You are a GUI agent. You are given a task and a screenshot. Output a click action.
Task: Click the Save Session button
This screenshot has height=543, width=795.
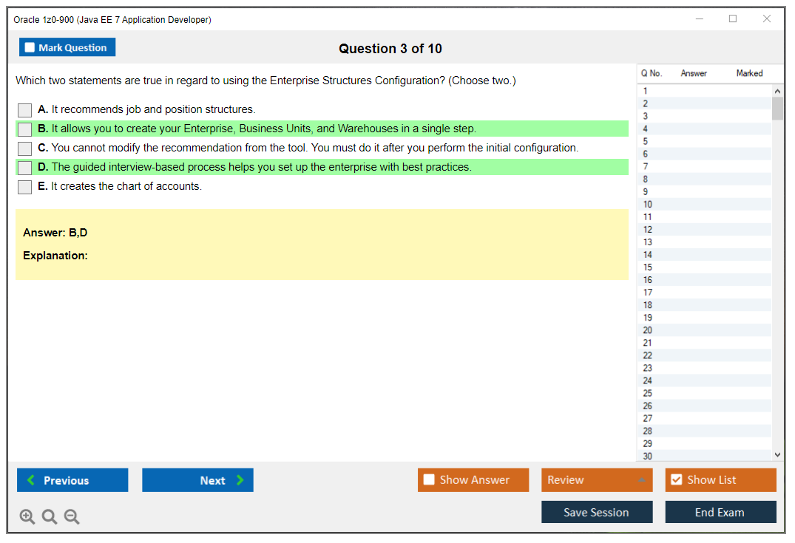pos(597,511)
